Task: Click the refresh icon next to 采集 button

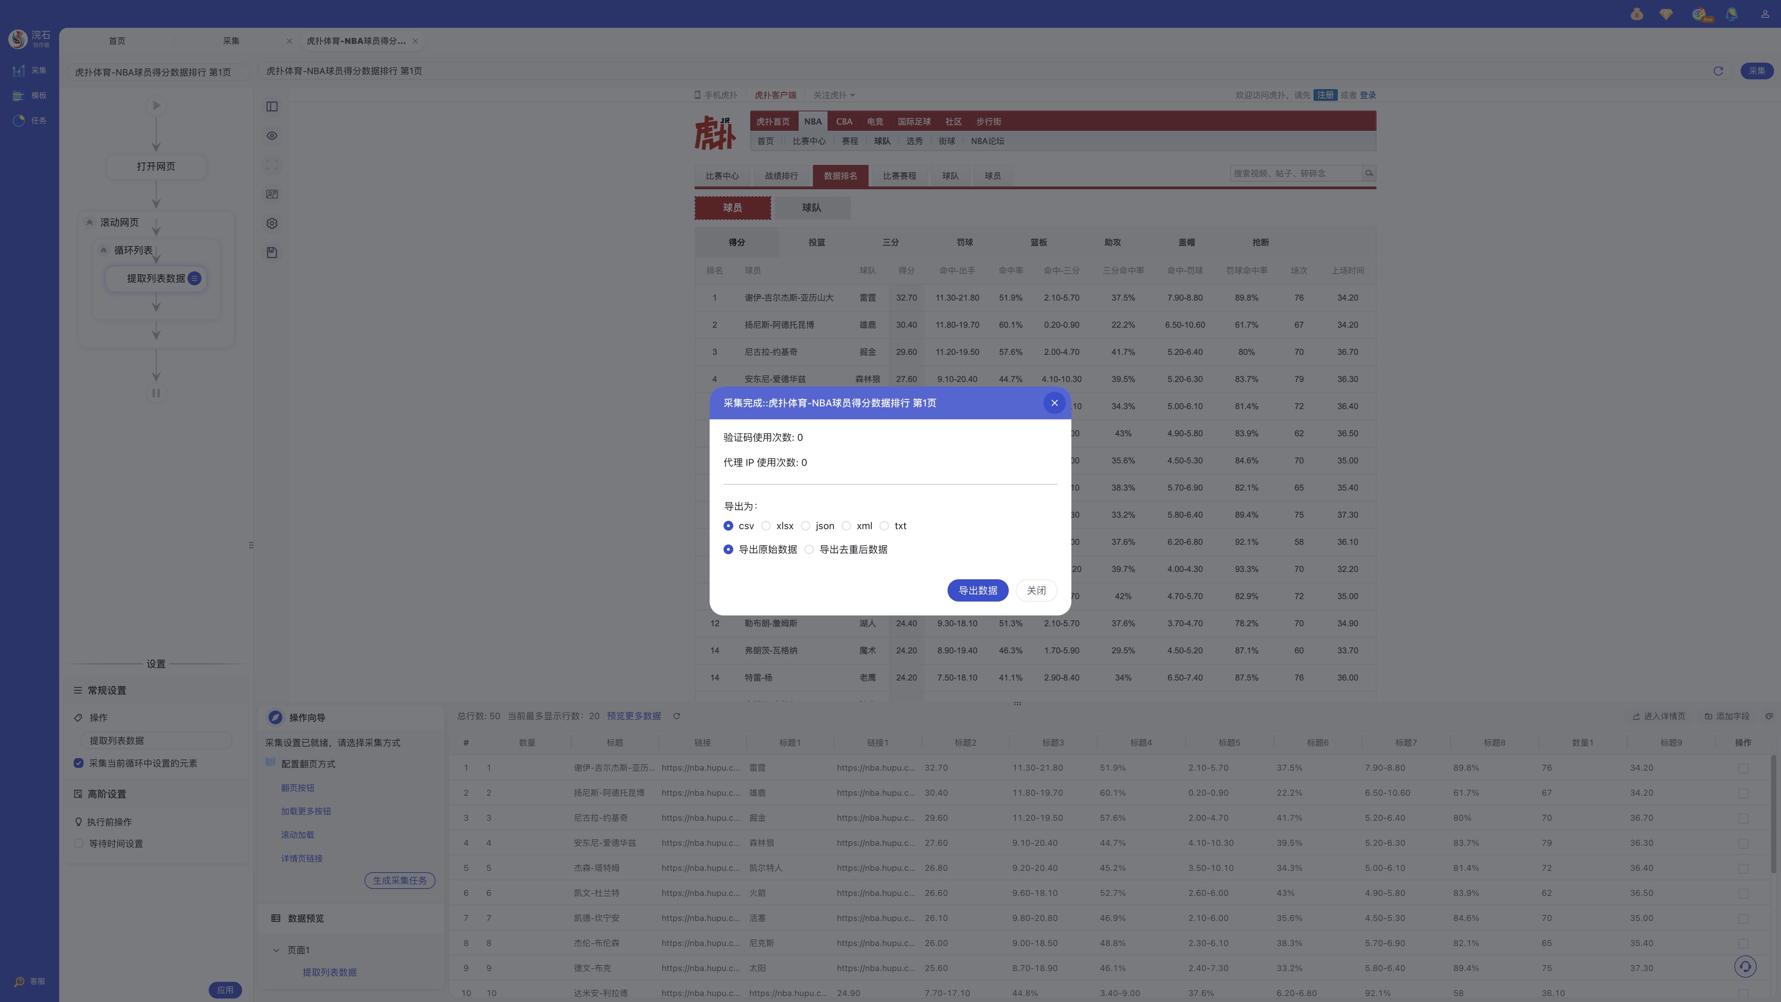Action: tap(1718, 71)
